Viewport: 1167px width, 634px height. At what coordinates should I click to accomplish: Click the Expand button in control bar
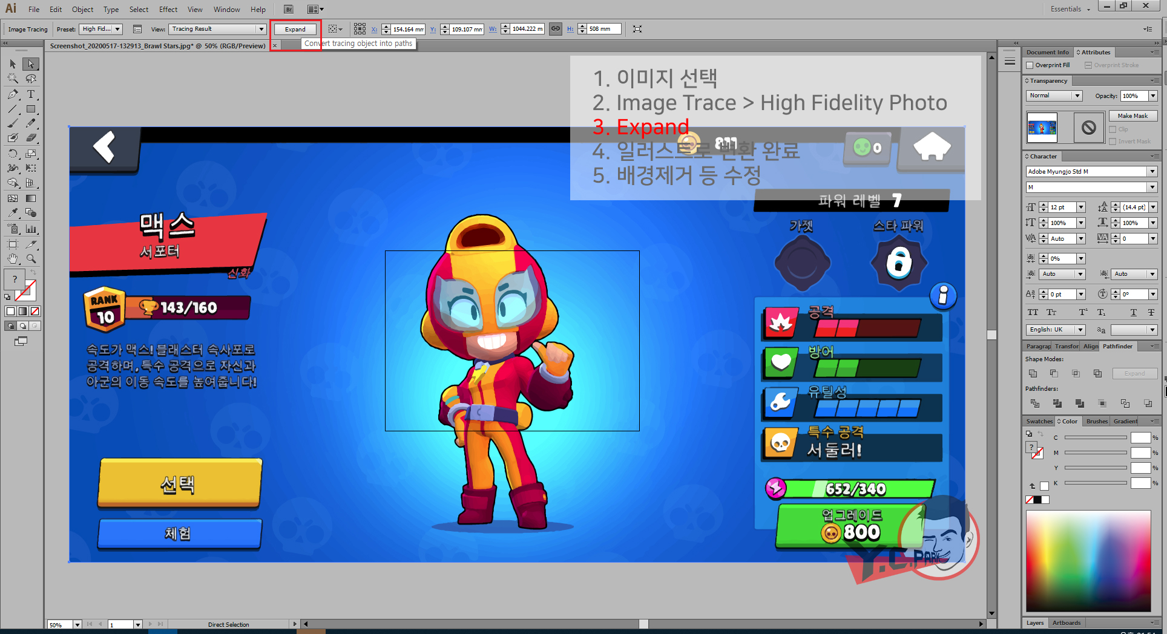(x=295, y=29)
